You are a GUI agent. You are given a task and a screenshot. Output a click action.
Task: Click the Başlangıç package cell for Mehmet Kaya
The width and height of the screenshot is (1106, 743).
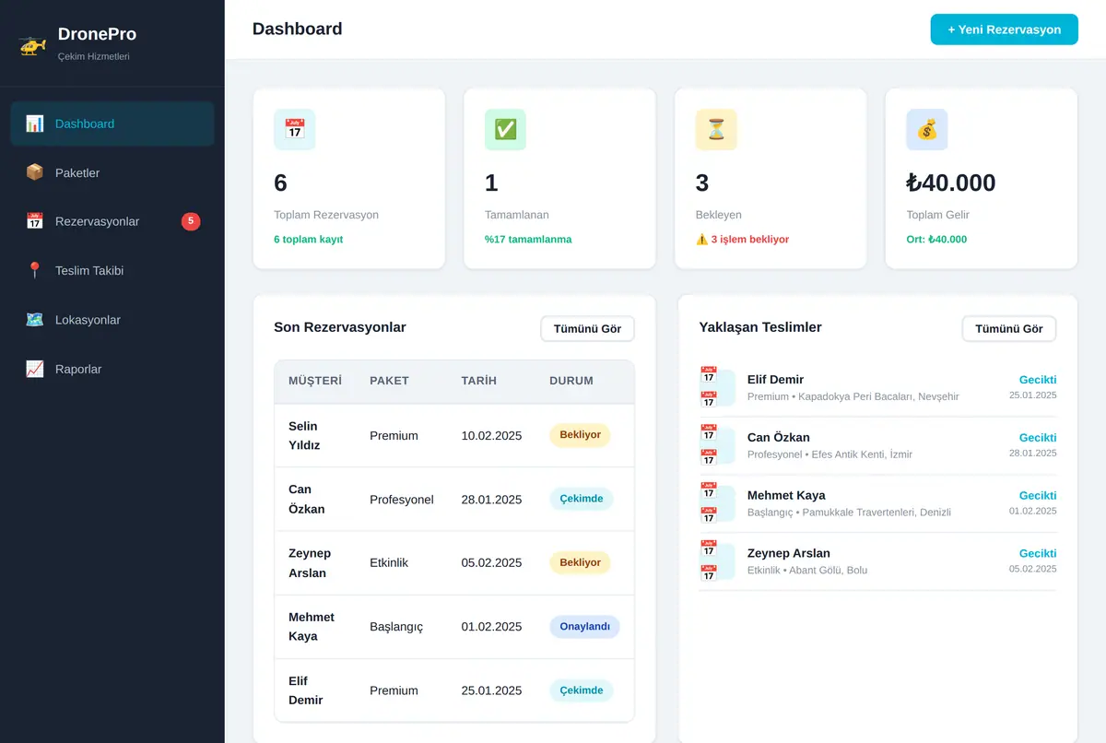(396, 627)
